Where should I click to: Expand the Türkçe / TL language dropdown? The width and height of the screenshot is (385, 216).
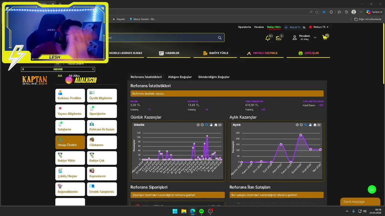pos(319,27)
